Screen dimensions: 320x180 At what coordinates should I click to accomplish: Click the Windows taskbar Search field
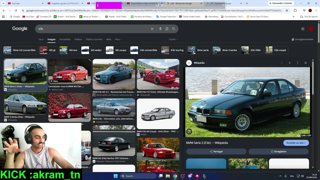138,176
